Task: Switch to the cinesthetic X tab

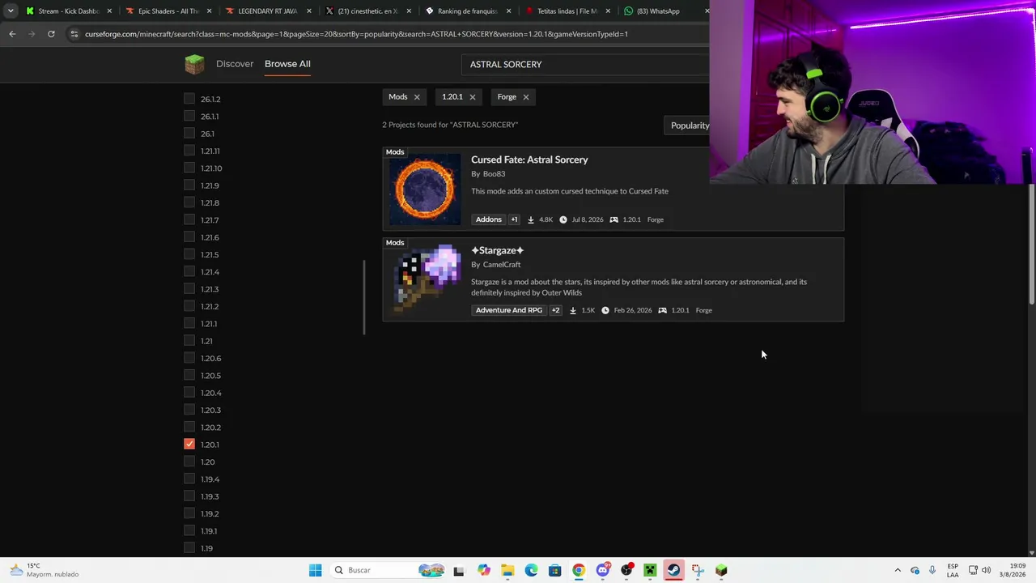Action: [368, 11]
